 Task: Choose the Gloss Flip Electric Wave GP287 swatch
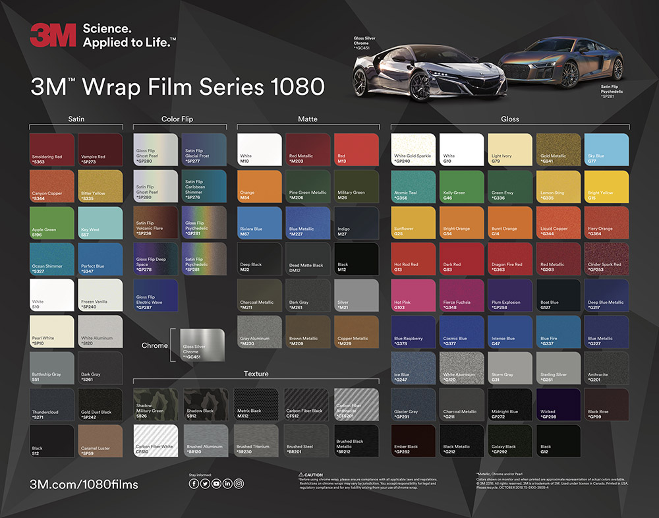(x=156, y=296)
